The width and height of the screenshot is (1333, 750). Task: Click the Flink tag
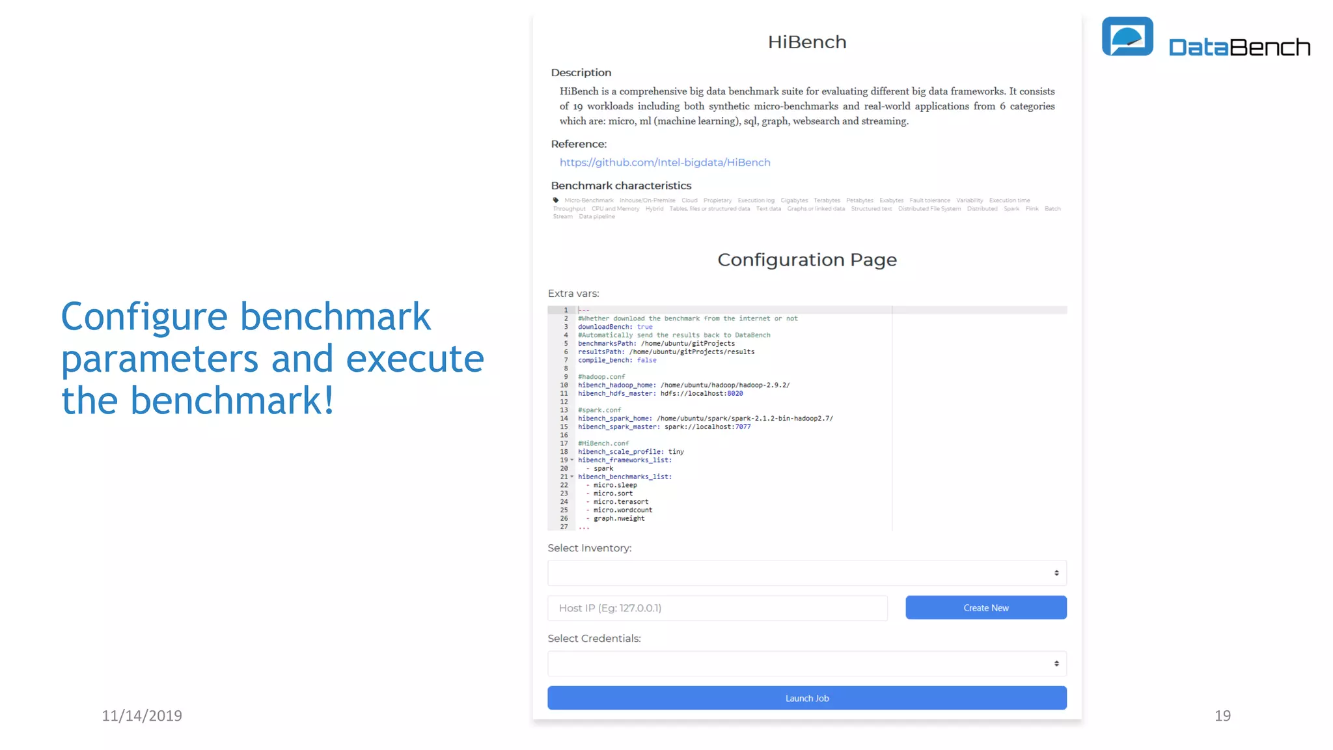[1032, 209]
